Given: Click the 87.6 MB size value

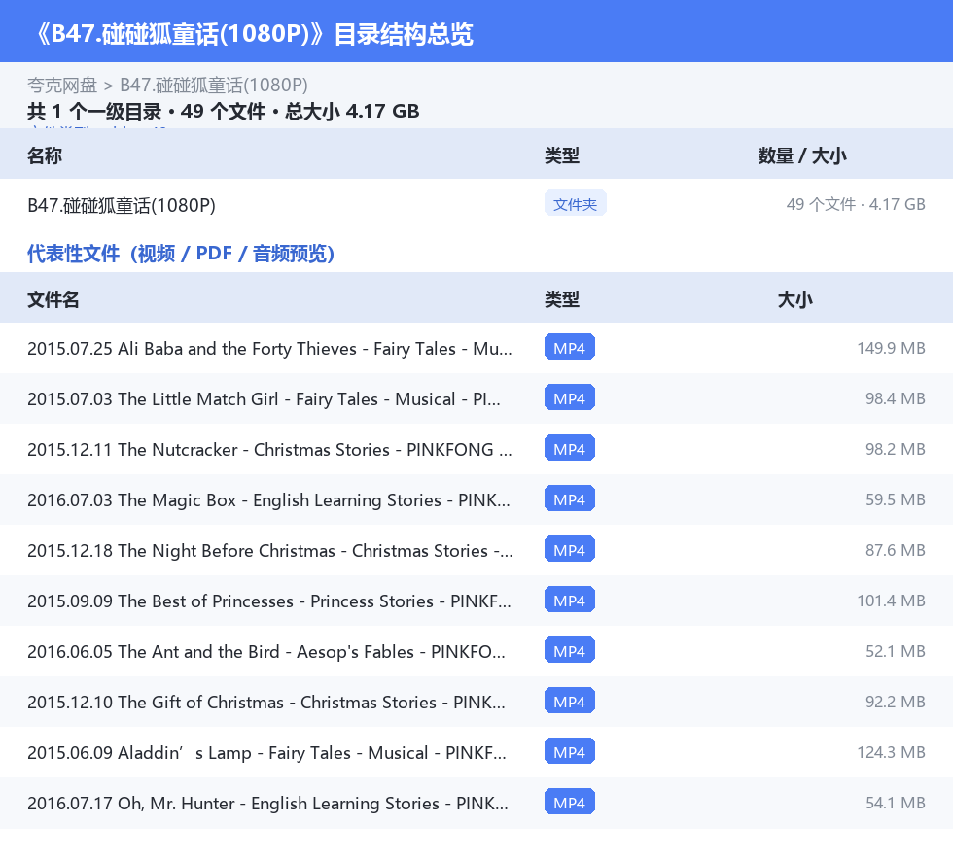Looking at the screenshot, I should click(x=896, y=550).
